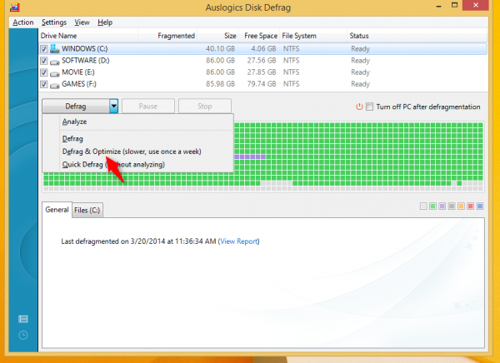
Task: Sort by Drive Name column header
Action: click(x=88, y=36)
